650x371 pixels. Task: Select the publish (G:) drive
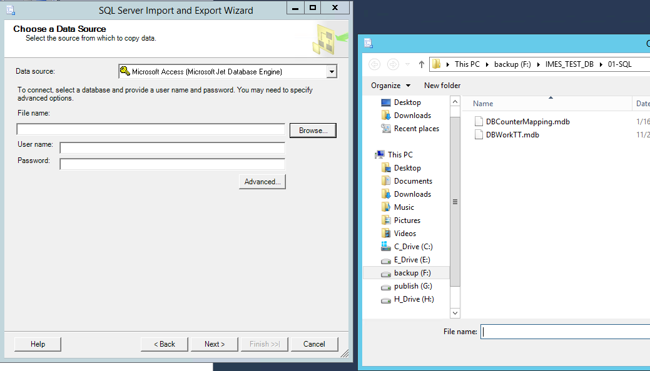click(x=413, y=286)
